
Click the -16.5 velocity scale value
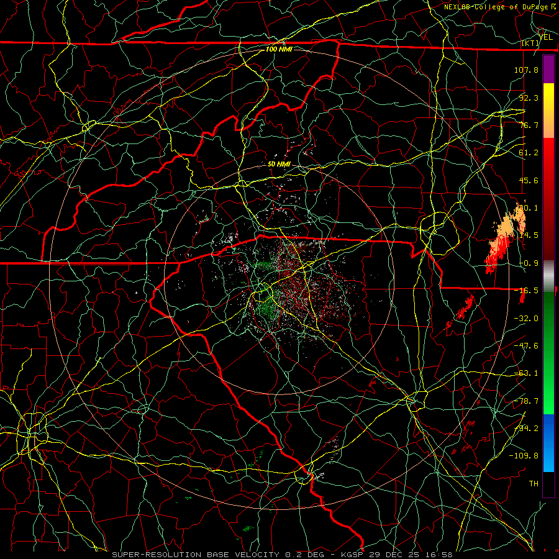click(526, 291)
